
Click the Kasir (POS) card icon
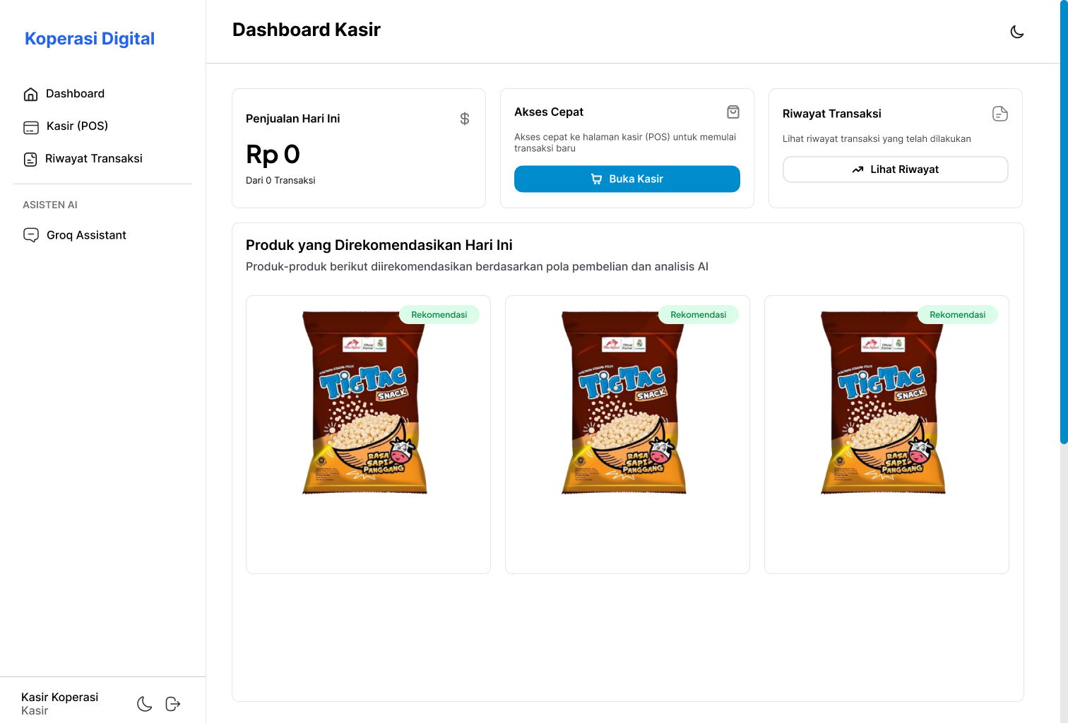pos(31,127)
